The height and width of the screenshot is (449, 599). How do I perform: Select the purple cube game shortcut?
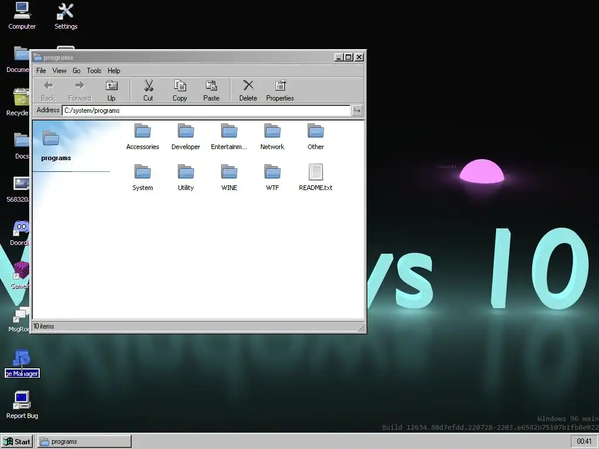(x=20, y=276)
